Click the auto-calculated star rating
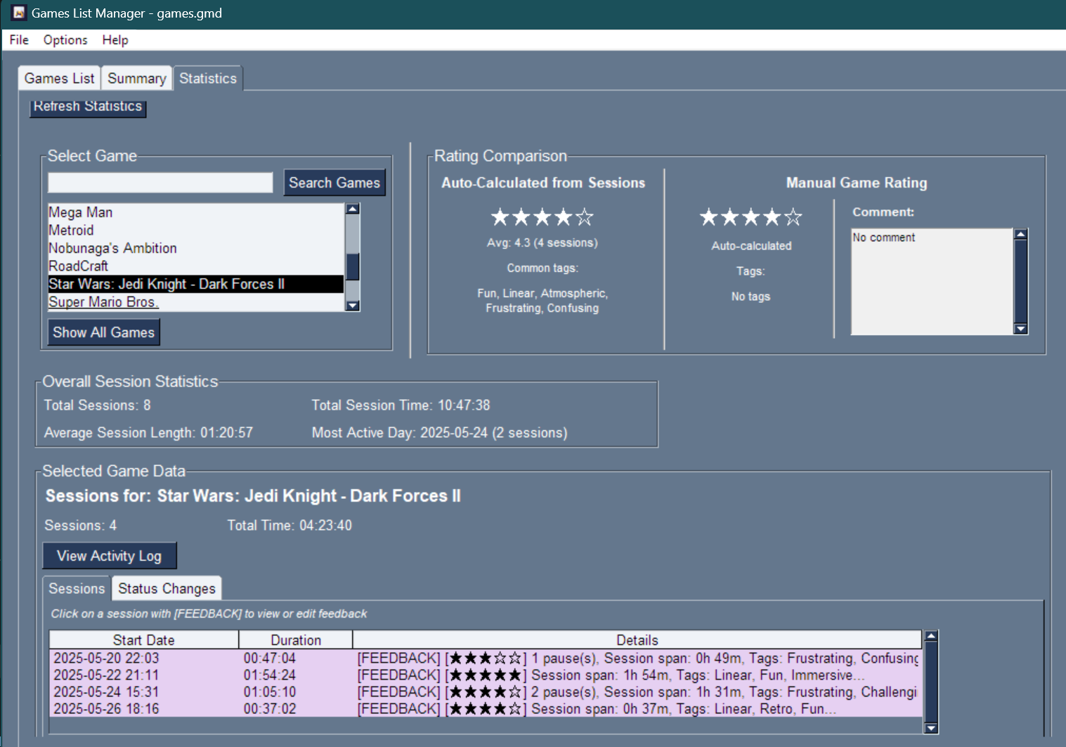Image resolution: width=1066 pixels, height=747 pixels. click(x=542, y=217)
